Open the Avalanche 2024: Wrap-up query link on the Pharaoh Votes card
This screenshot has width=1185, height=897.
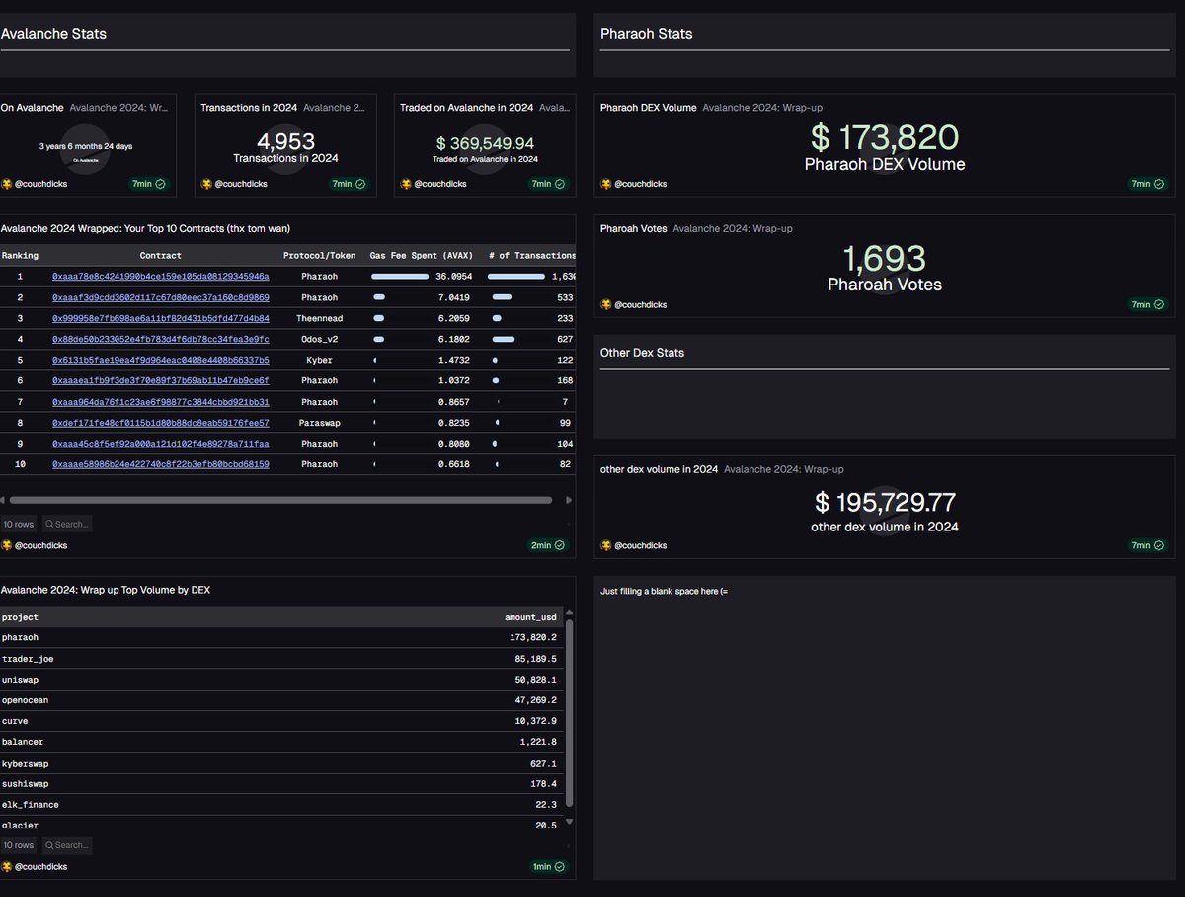[733, 228]
